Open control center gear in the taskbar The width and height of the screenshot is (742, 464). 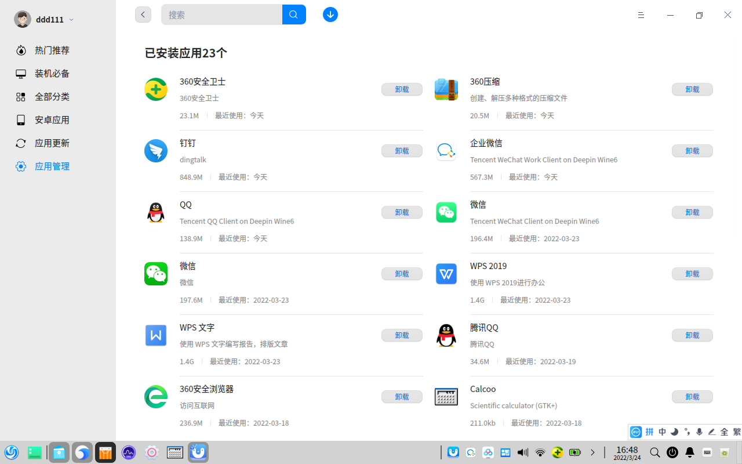pos(152,452)
